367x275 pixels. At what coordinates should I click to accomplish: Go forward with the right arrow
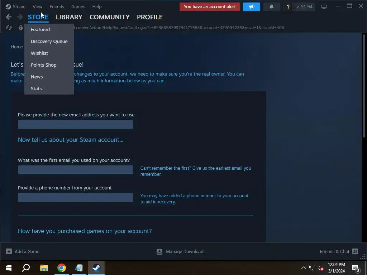(20, 17)
